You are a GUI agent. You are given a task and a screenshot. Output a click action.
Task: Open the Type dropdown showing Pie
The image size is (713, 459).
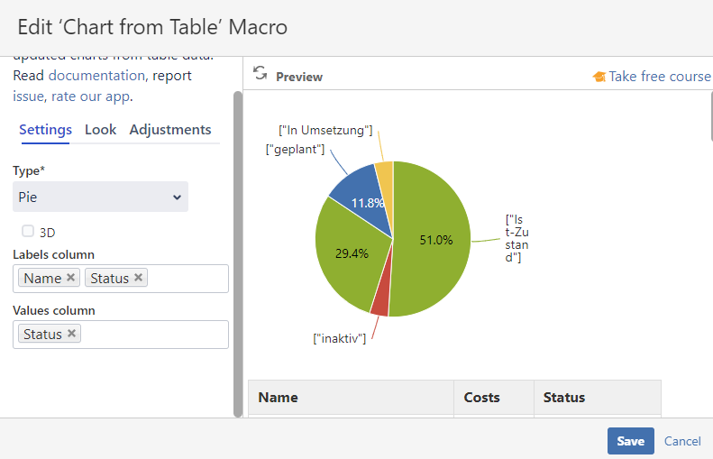pyautogui.click(x=100, y=197)
